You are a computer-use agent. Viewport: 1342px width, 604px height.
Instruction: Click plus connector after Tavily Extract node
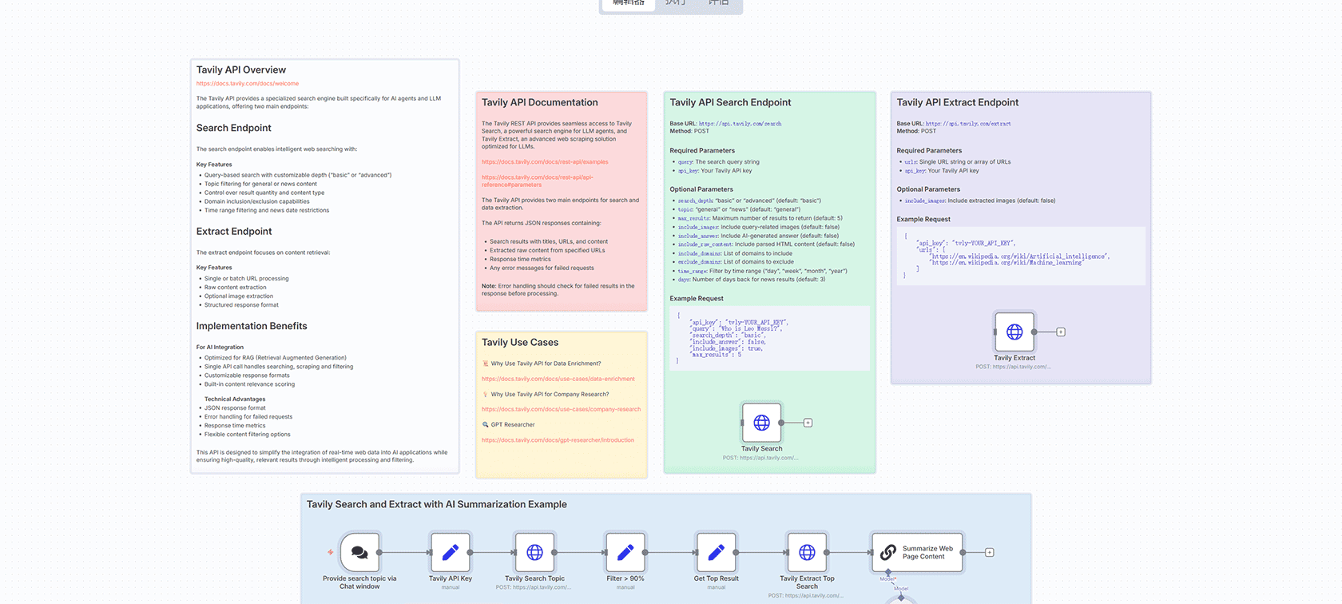(1061, 332)
